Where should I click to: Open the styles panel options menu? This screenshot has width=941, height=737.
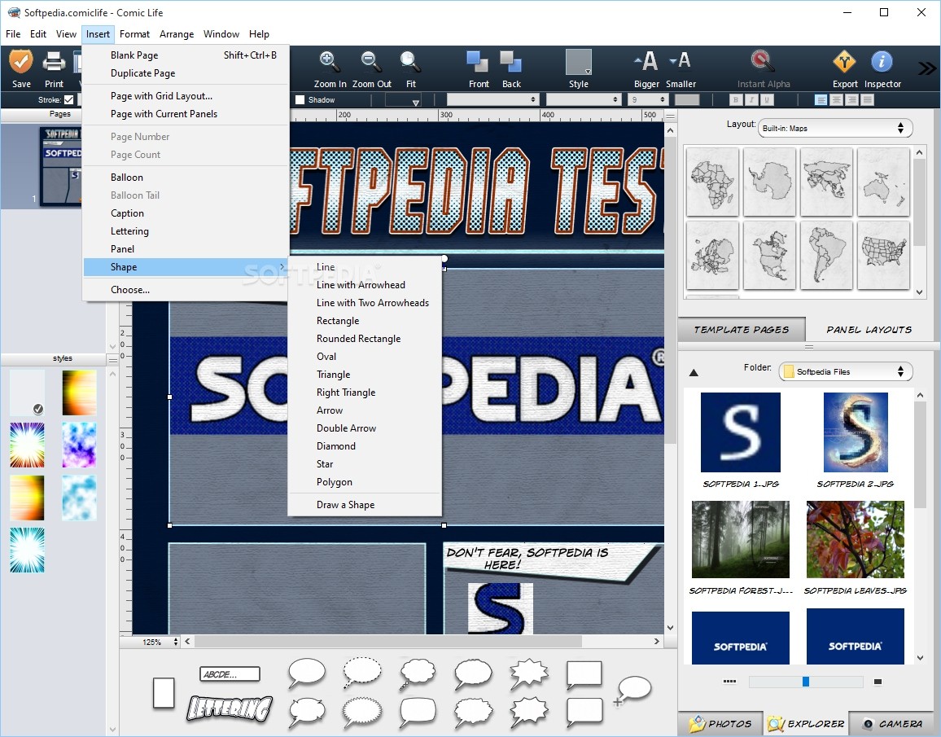click(x=112, y=359)
